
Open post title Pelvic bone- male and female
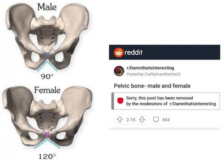152,86
